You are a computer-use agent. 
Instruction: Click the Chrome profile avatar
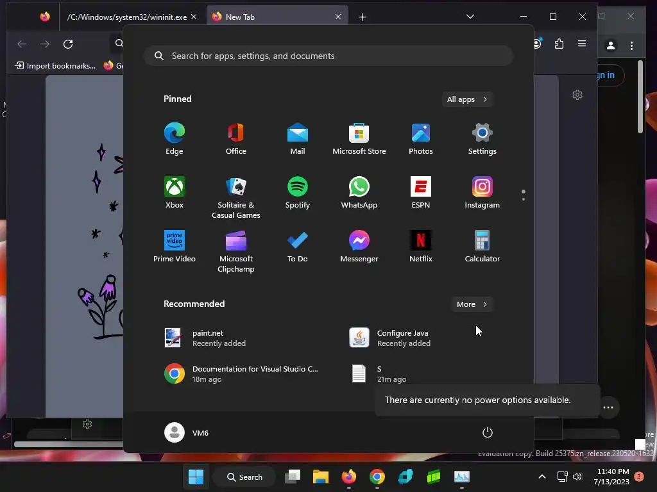coord(611,45)
